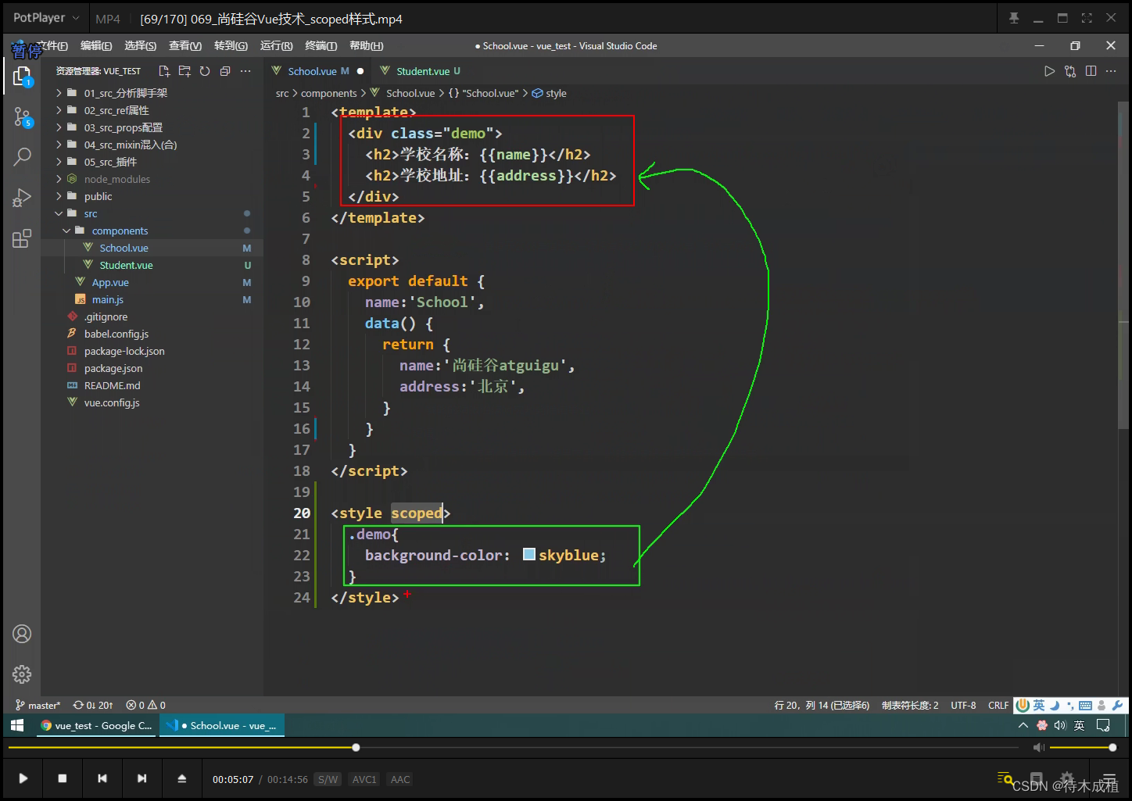Click UTF-8 encoding in status bar

click(x=963, y=705)
